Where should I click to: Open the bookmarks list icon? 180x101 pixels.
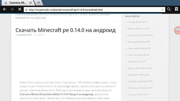coord(176,9)
